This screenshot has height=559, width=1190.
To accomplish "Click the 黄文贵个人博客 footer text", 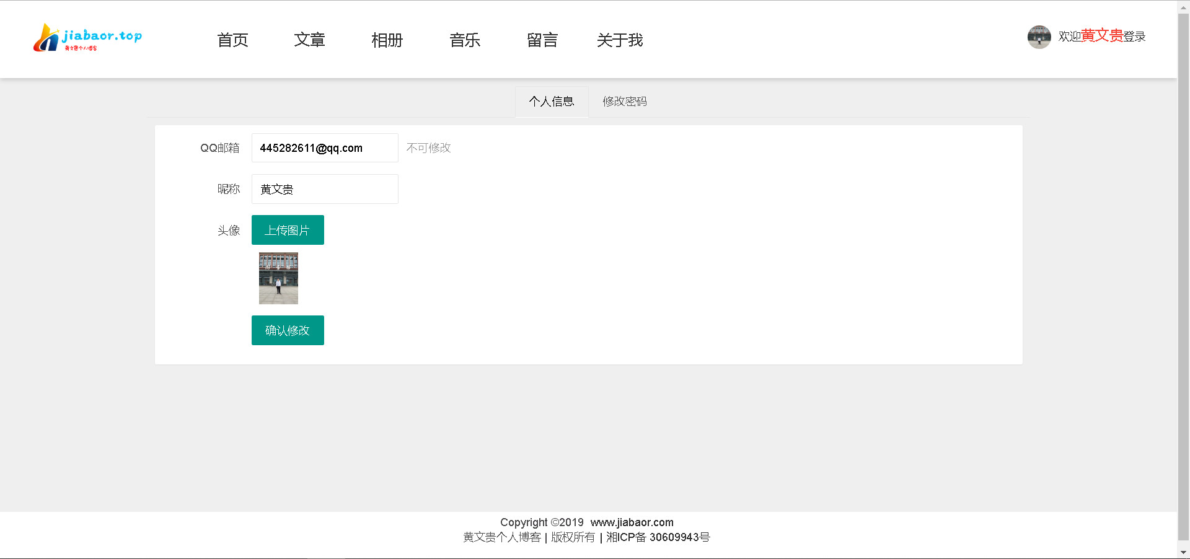I will (502, 537).
